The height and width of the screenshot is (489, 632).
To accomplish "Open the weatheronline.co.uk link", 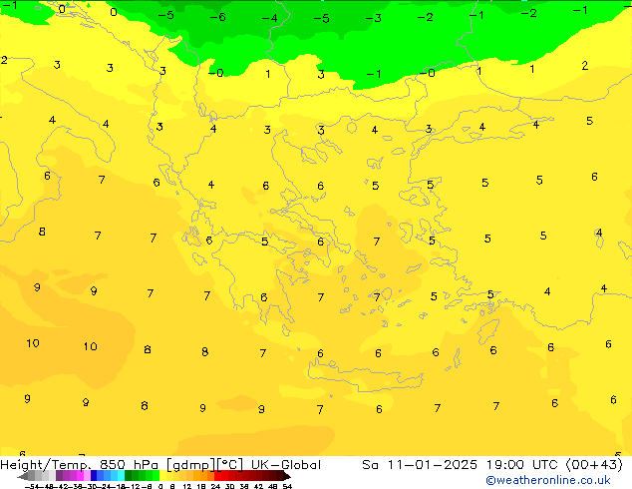I will click(x=548, y=480).
